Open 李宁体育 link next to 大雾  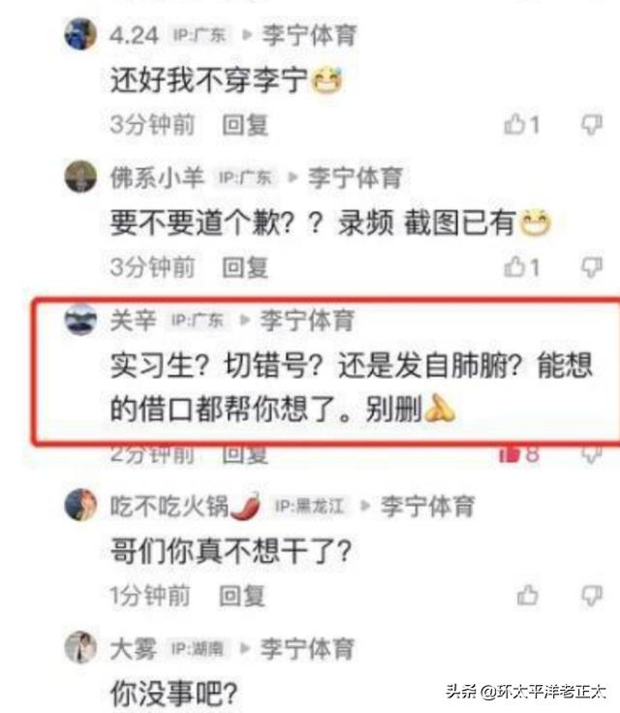(307, 648)
